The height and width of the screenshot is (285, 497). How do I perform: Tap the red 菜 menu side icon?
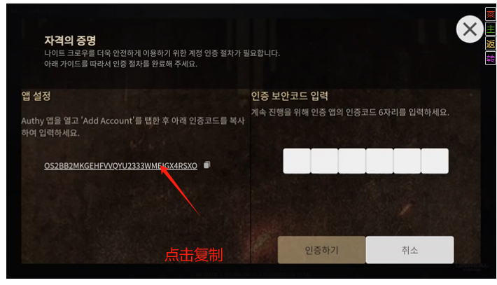pyautogui.click(x=490, y=14)
